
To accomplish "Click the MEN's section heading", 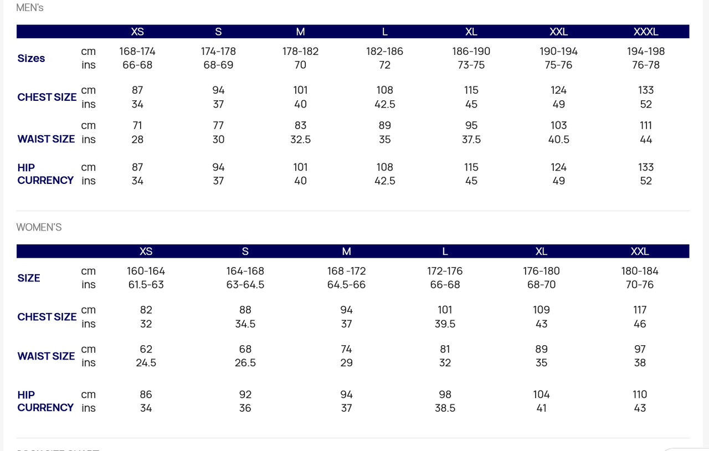I will [x=30, y=8].
